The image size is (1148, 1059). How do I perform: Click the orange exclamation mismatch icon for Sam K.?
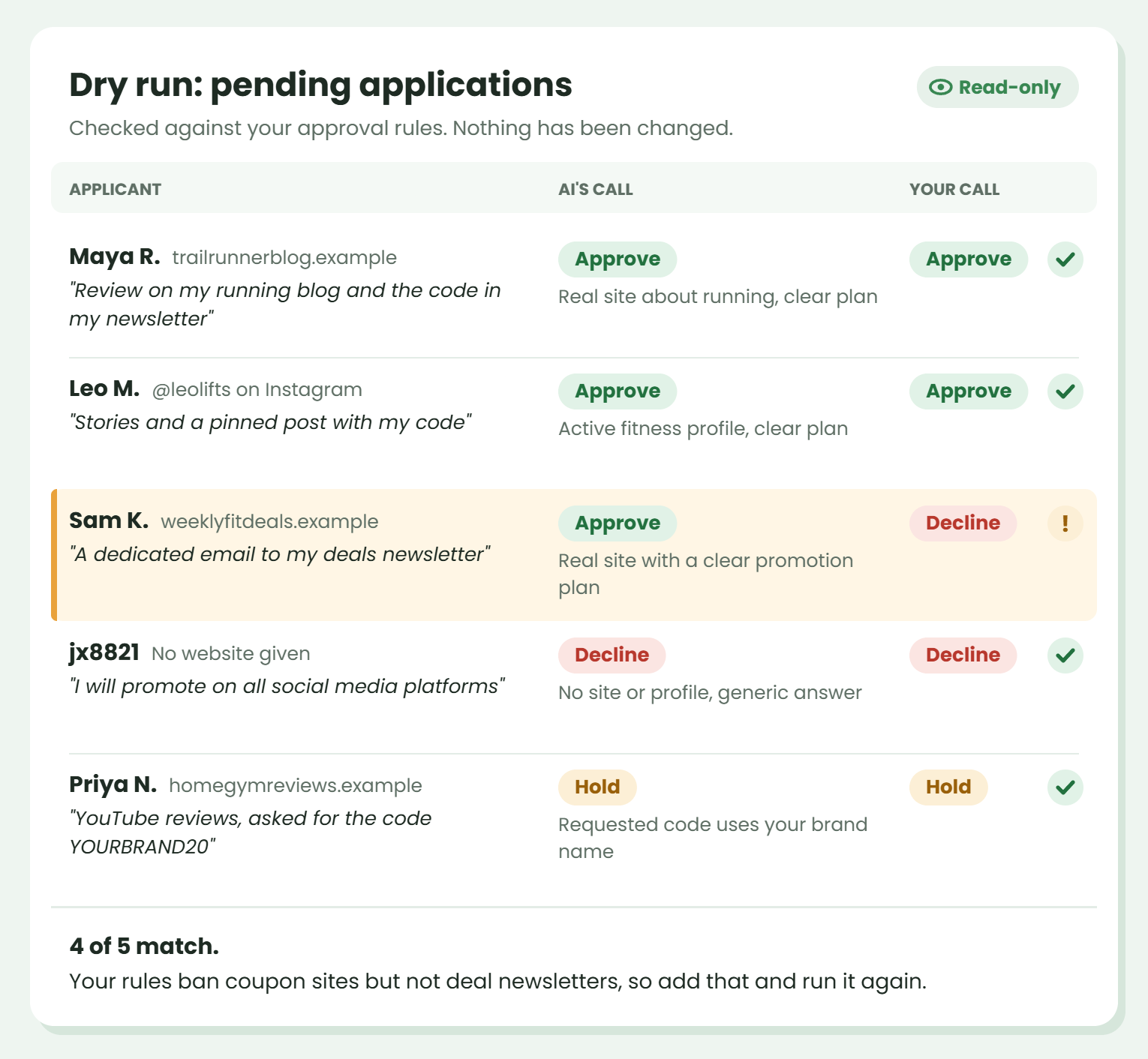[x=1065, y=523]
